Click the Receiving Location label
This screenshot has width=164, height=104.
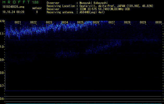[x=61, y=6]
